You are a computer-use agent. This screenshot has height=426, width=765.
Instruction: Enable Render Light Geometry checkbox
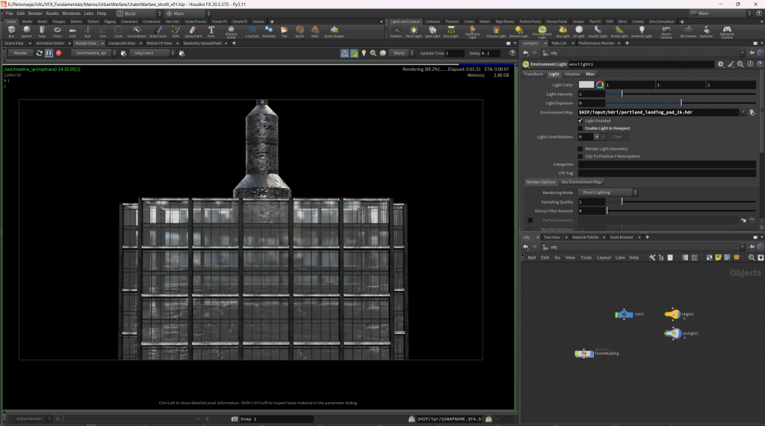pos(580,148)
